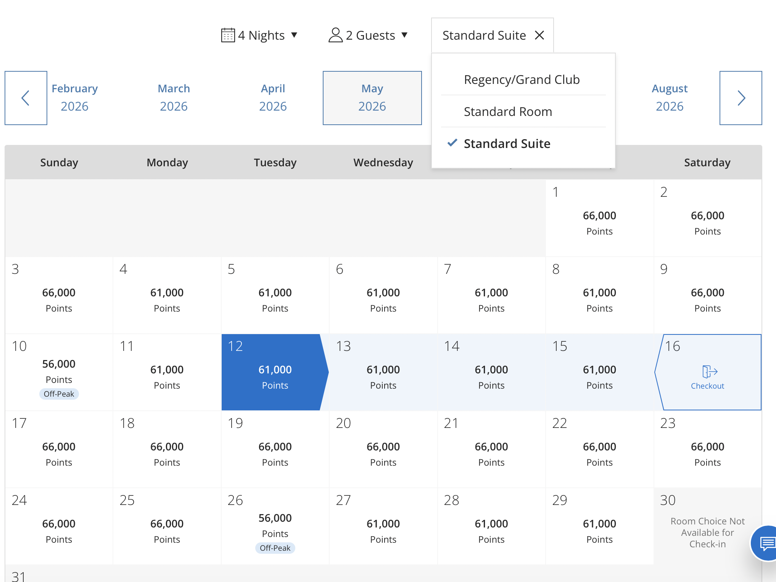
Task: Open the live chat bubble icon
Action: [x=766, y=543]
